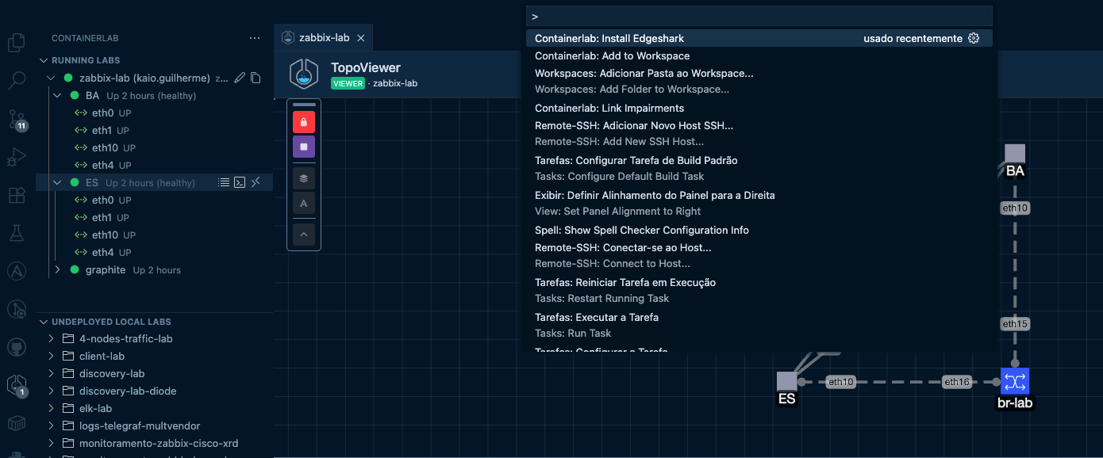Open the Source Control view with 11 badge
The width and height of the screenshot is (1103, 458).
(17, 120)
